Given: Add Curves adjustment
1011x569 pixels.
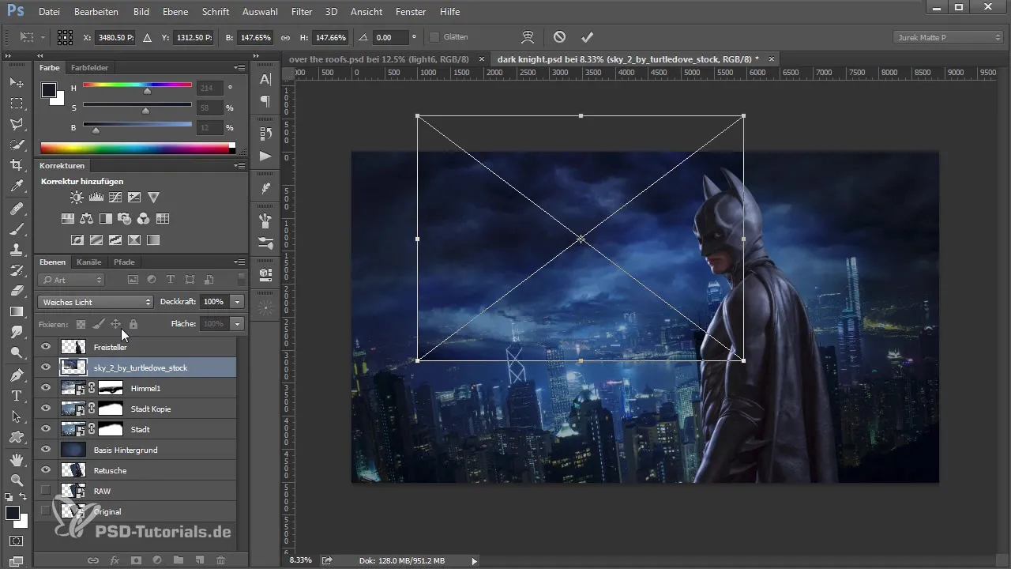Looking at the screenshot, I should pos(115,197).
